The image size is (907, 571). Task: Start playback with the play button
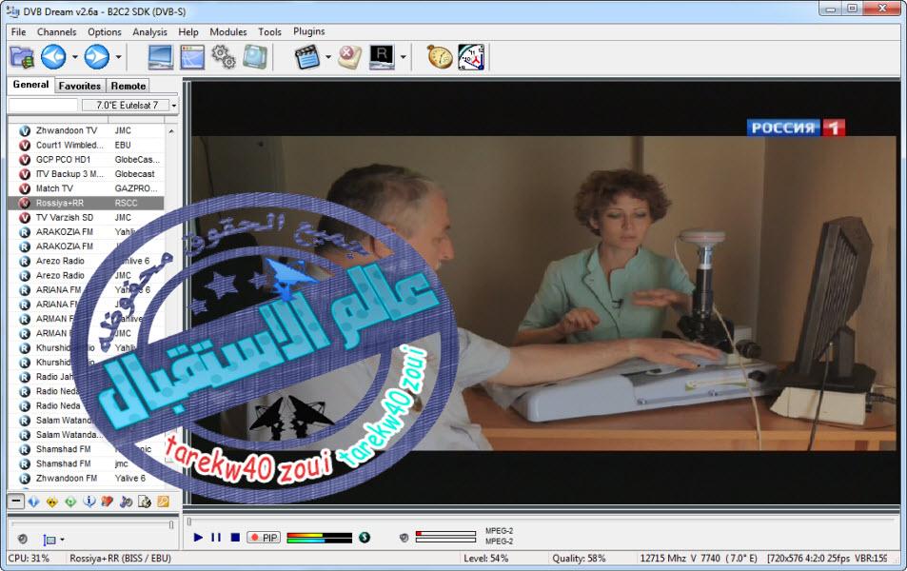click(x=198, y=538)
